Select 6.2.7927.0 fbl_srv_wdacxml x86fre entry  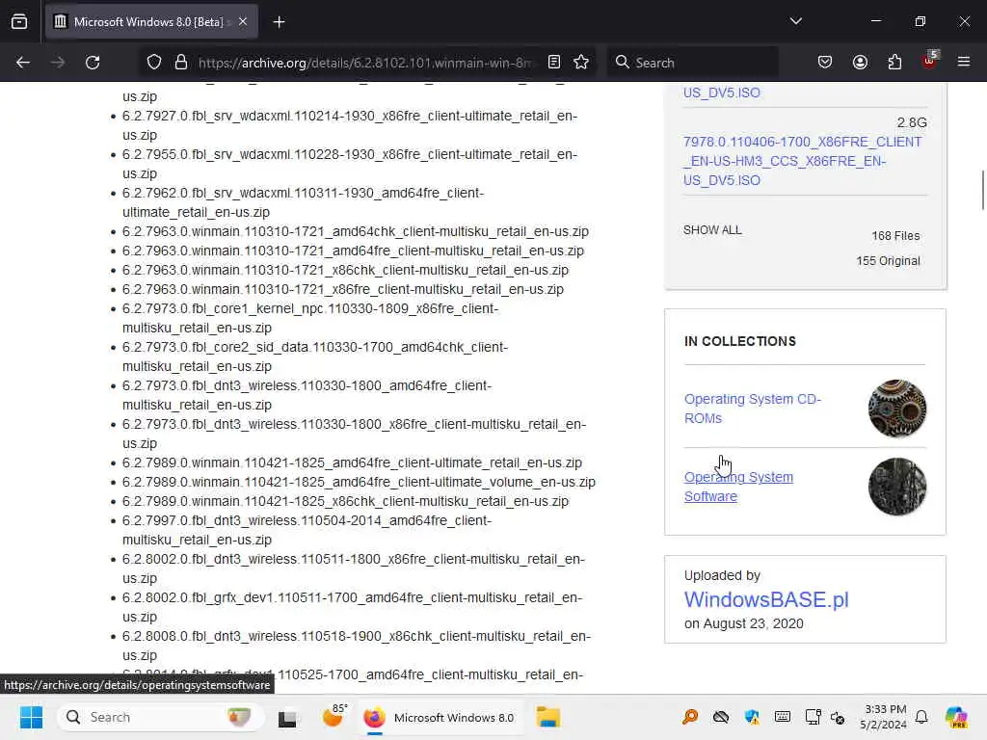(349, 125)
